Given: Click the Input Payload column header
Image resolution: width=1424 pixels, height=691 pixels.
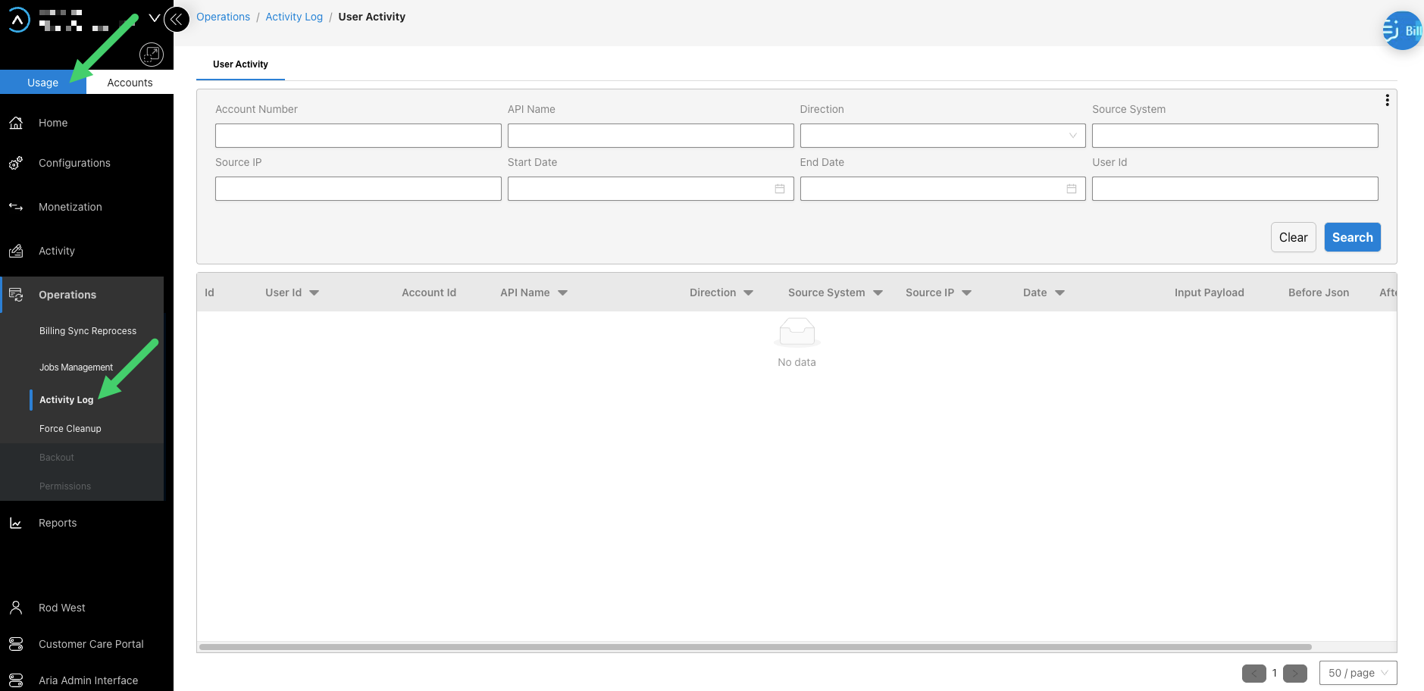Looking at the screenshot, I should 1210,292.
